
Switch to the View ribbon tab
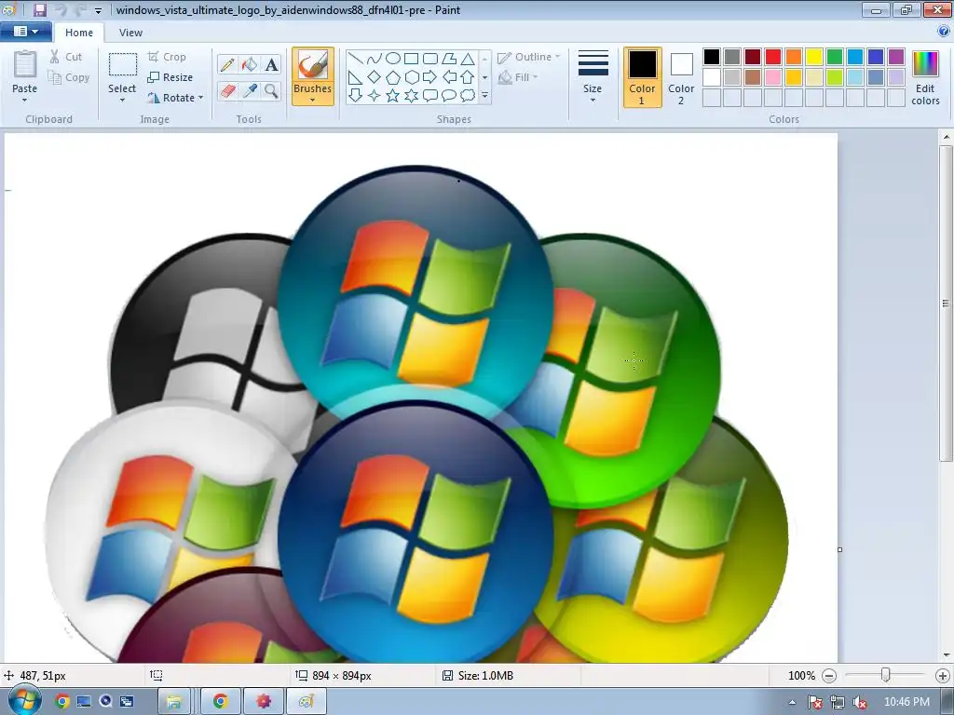pos(130,33)
